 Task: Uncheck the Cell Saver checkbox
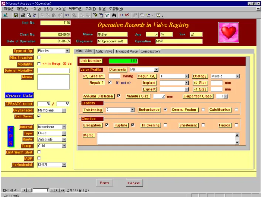(39, 116)
